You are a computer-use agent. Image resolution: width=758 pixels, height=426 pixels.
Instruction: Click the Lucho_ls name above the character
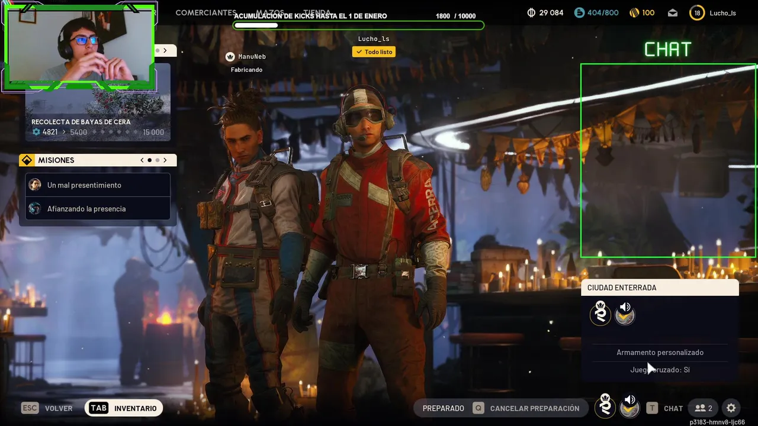[x=374, y=39]
